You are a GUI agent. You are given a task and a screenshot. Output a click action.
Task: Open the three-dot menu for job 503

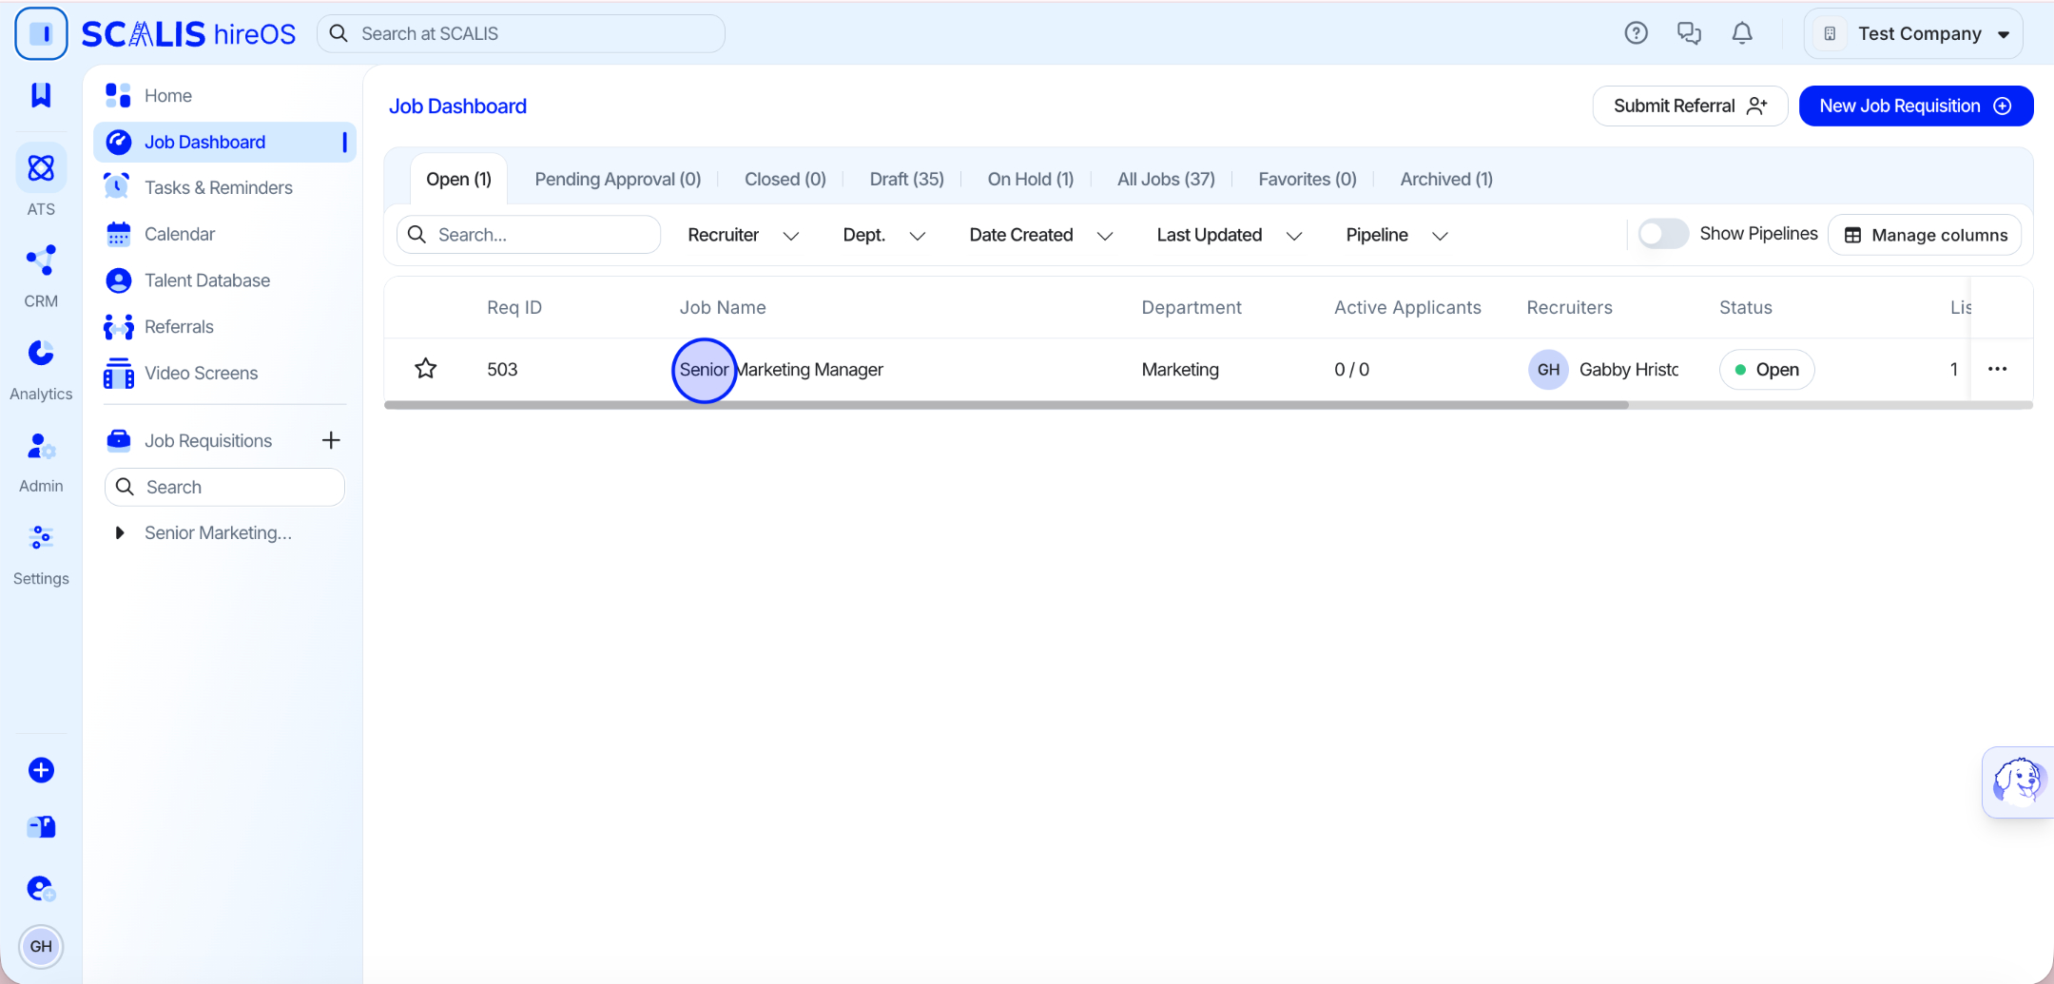click(1997, 369)
